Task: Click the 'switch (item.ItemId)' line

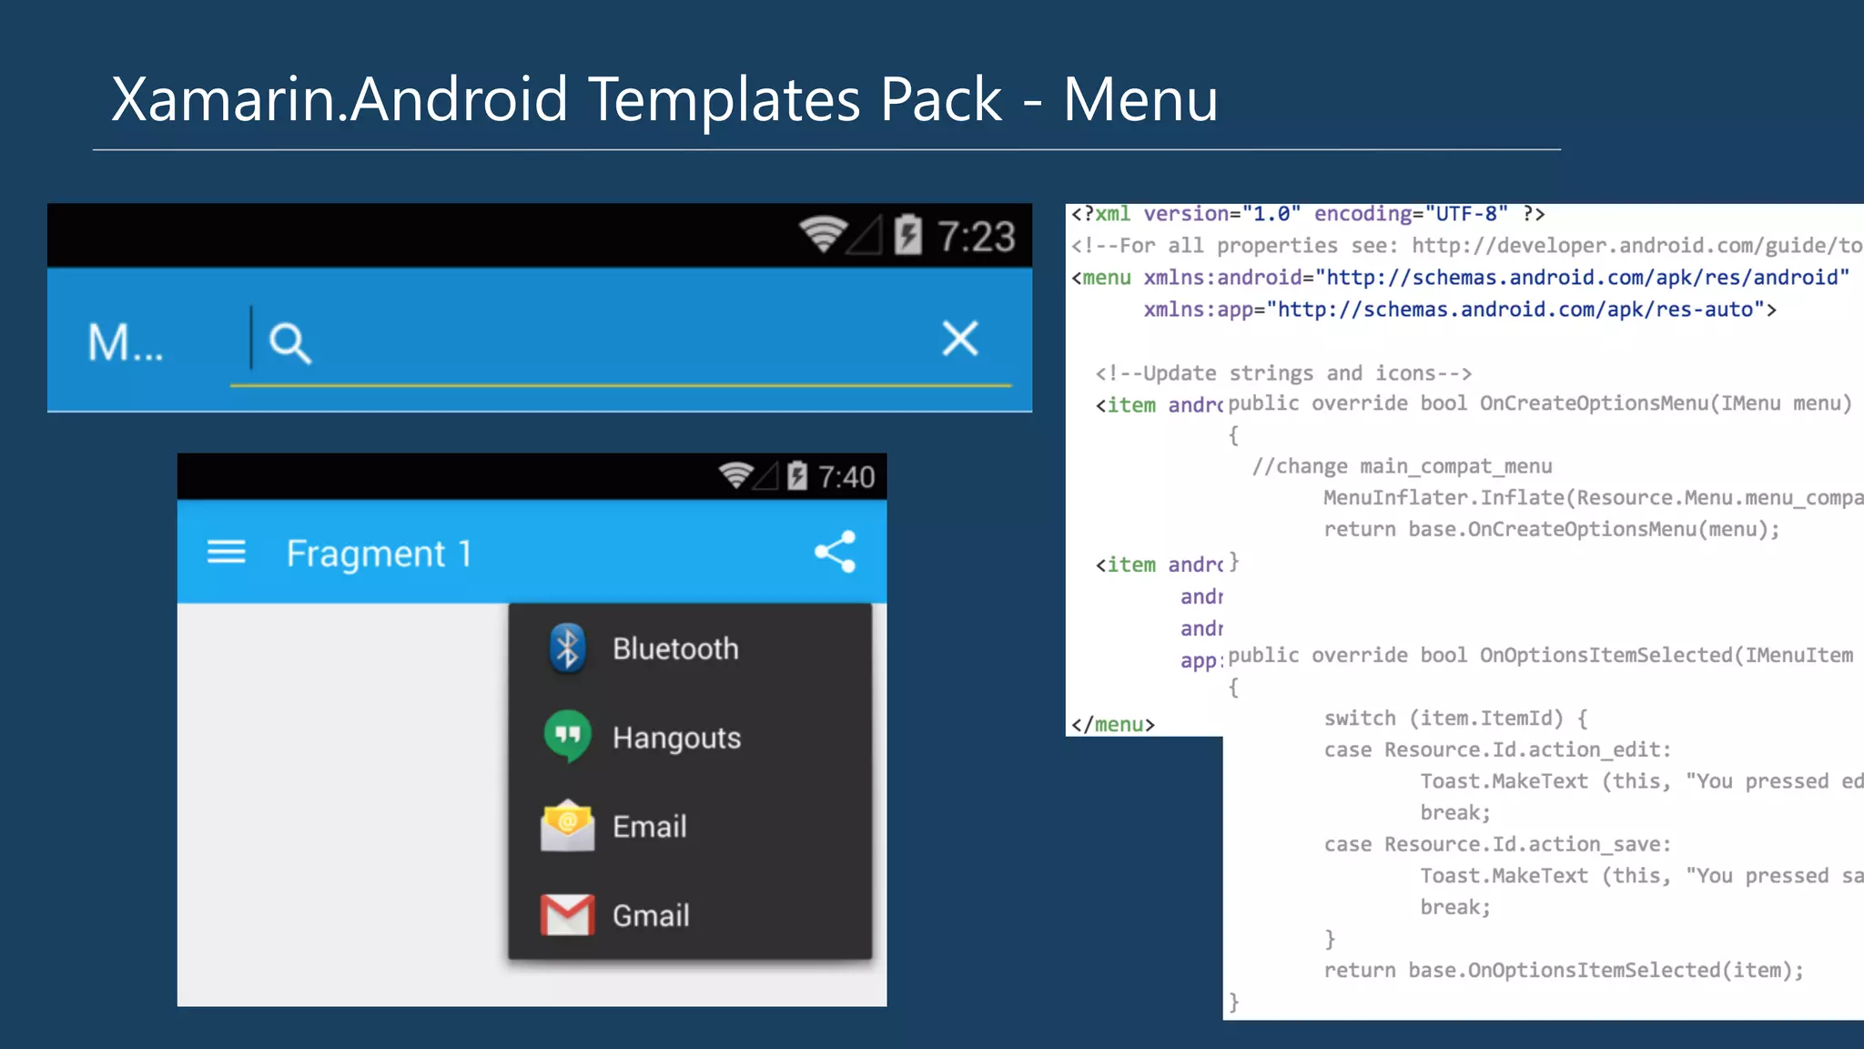Action: click(1456, 718)
